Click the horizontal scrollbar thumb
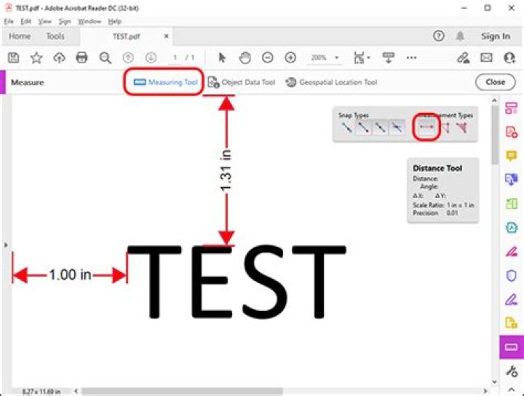 (182, 391)
